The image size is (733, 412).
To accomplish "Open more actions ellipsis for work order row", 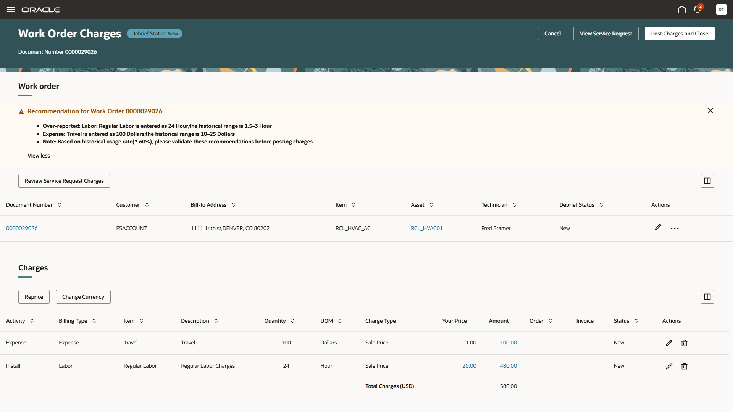I will point(675,229).
